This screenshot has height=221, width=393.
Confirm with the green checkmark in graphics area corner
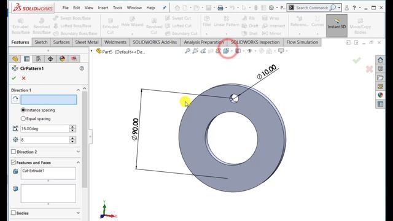(x=356, y=60)
